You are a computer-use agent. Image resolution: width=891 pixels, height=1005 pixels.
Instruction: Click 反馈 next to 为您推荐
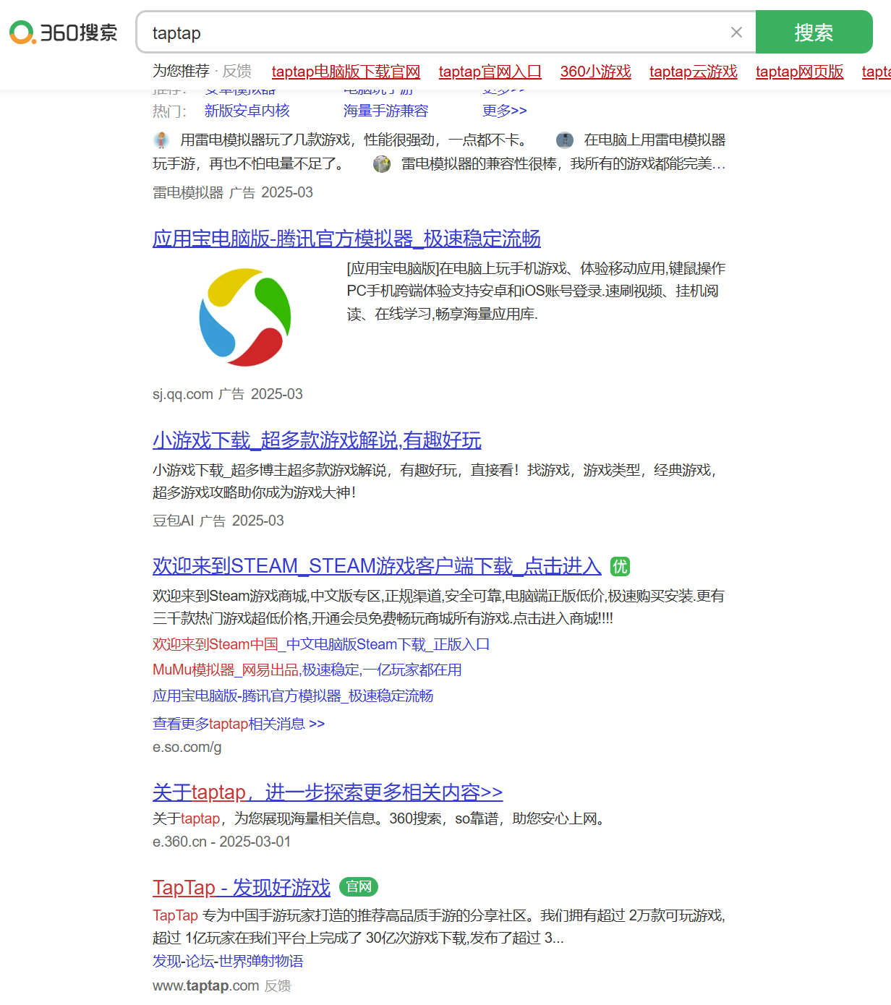pyautogui.click(x=236, y=71)
